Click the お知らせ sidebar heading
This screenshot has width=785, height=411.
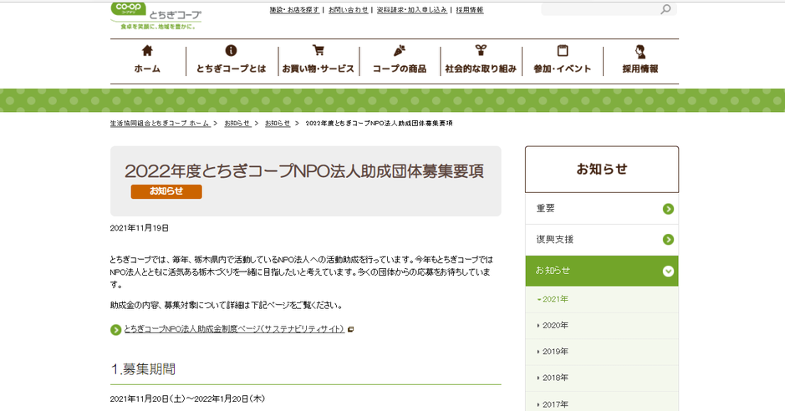(602, 169)
